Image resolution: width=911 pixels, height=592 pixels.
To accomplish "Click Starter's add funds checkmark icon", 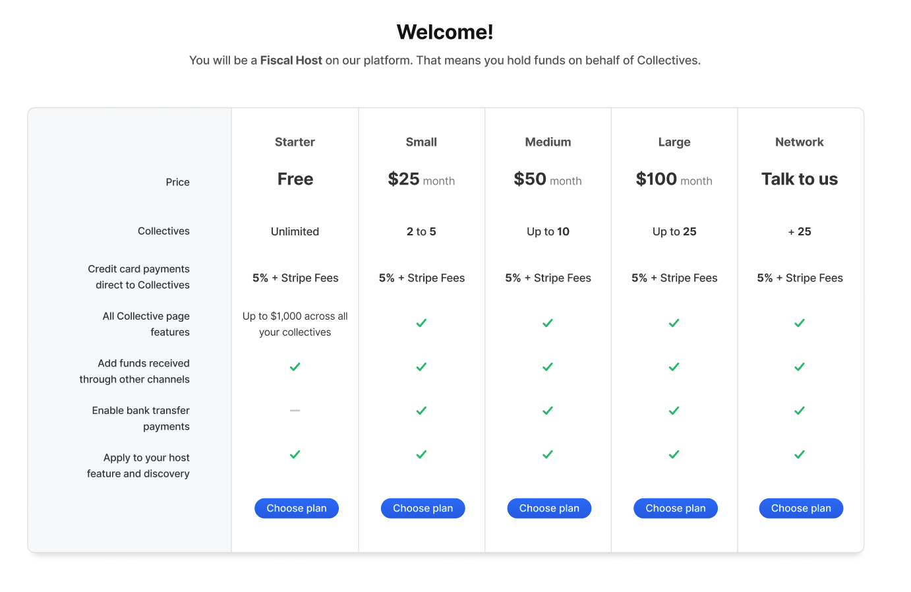I will coord(295,367).
